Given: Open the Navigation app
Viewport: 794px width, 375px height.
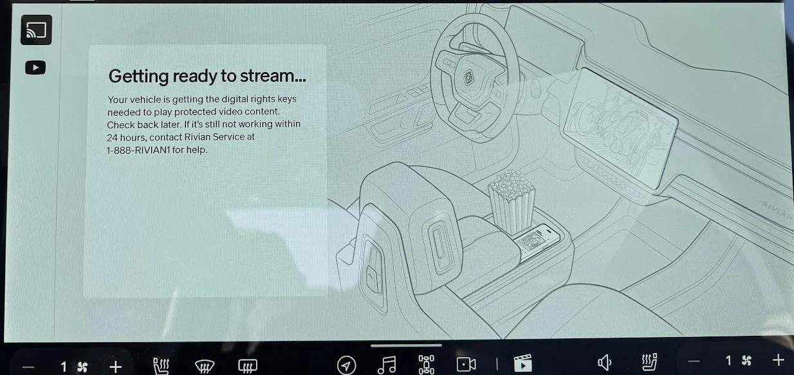Looking at the screenshot, I should coord(346,365).
